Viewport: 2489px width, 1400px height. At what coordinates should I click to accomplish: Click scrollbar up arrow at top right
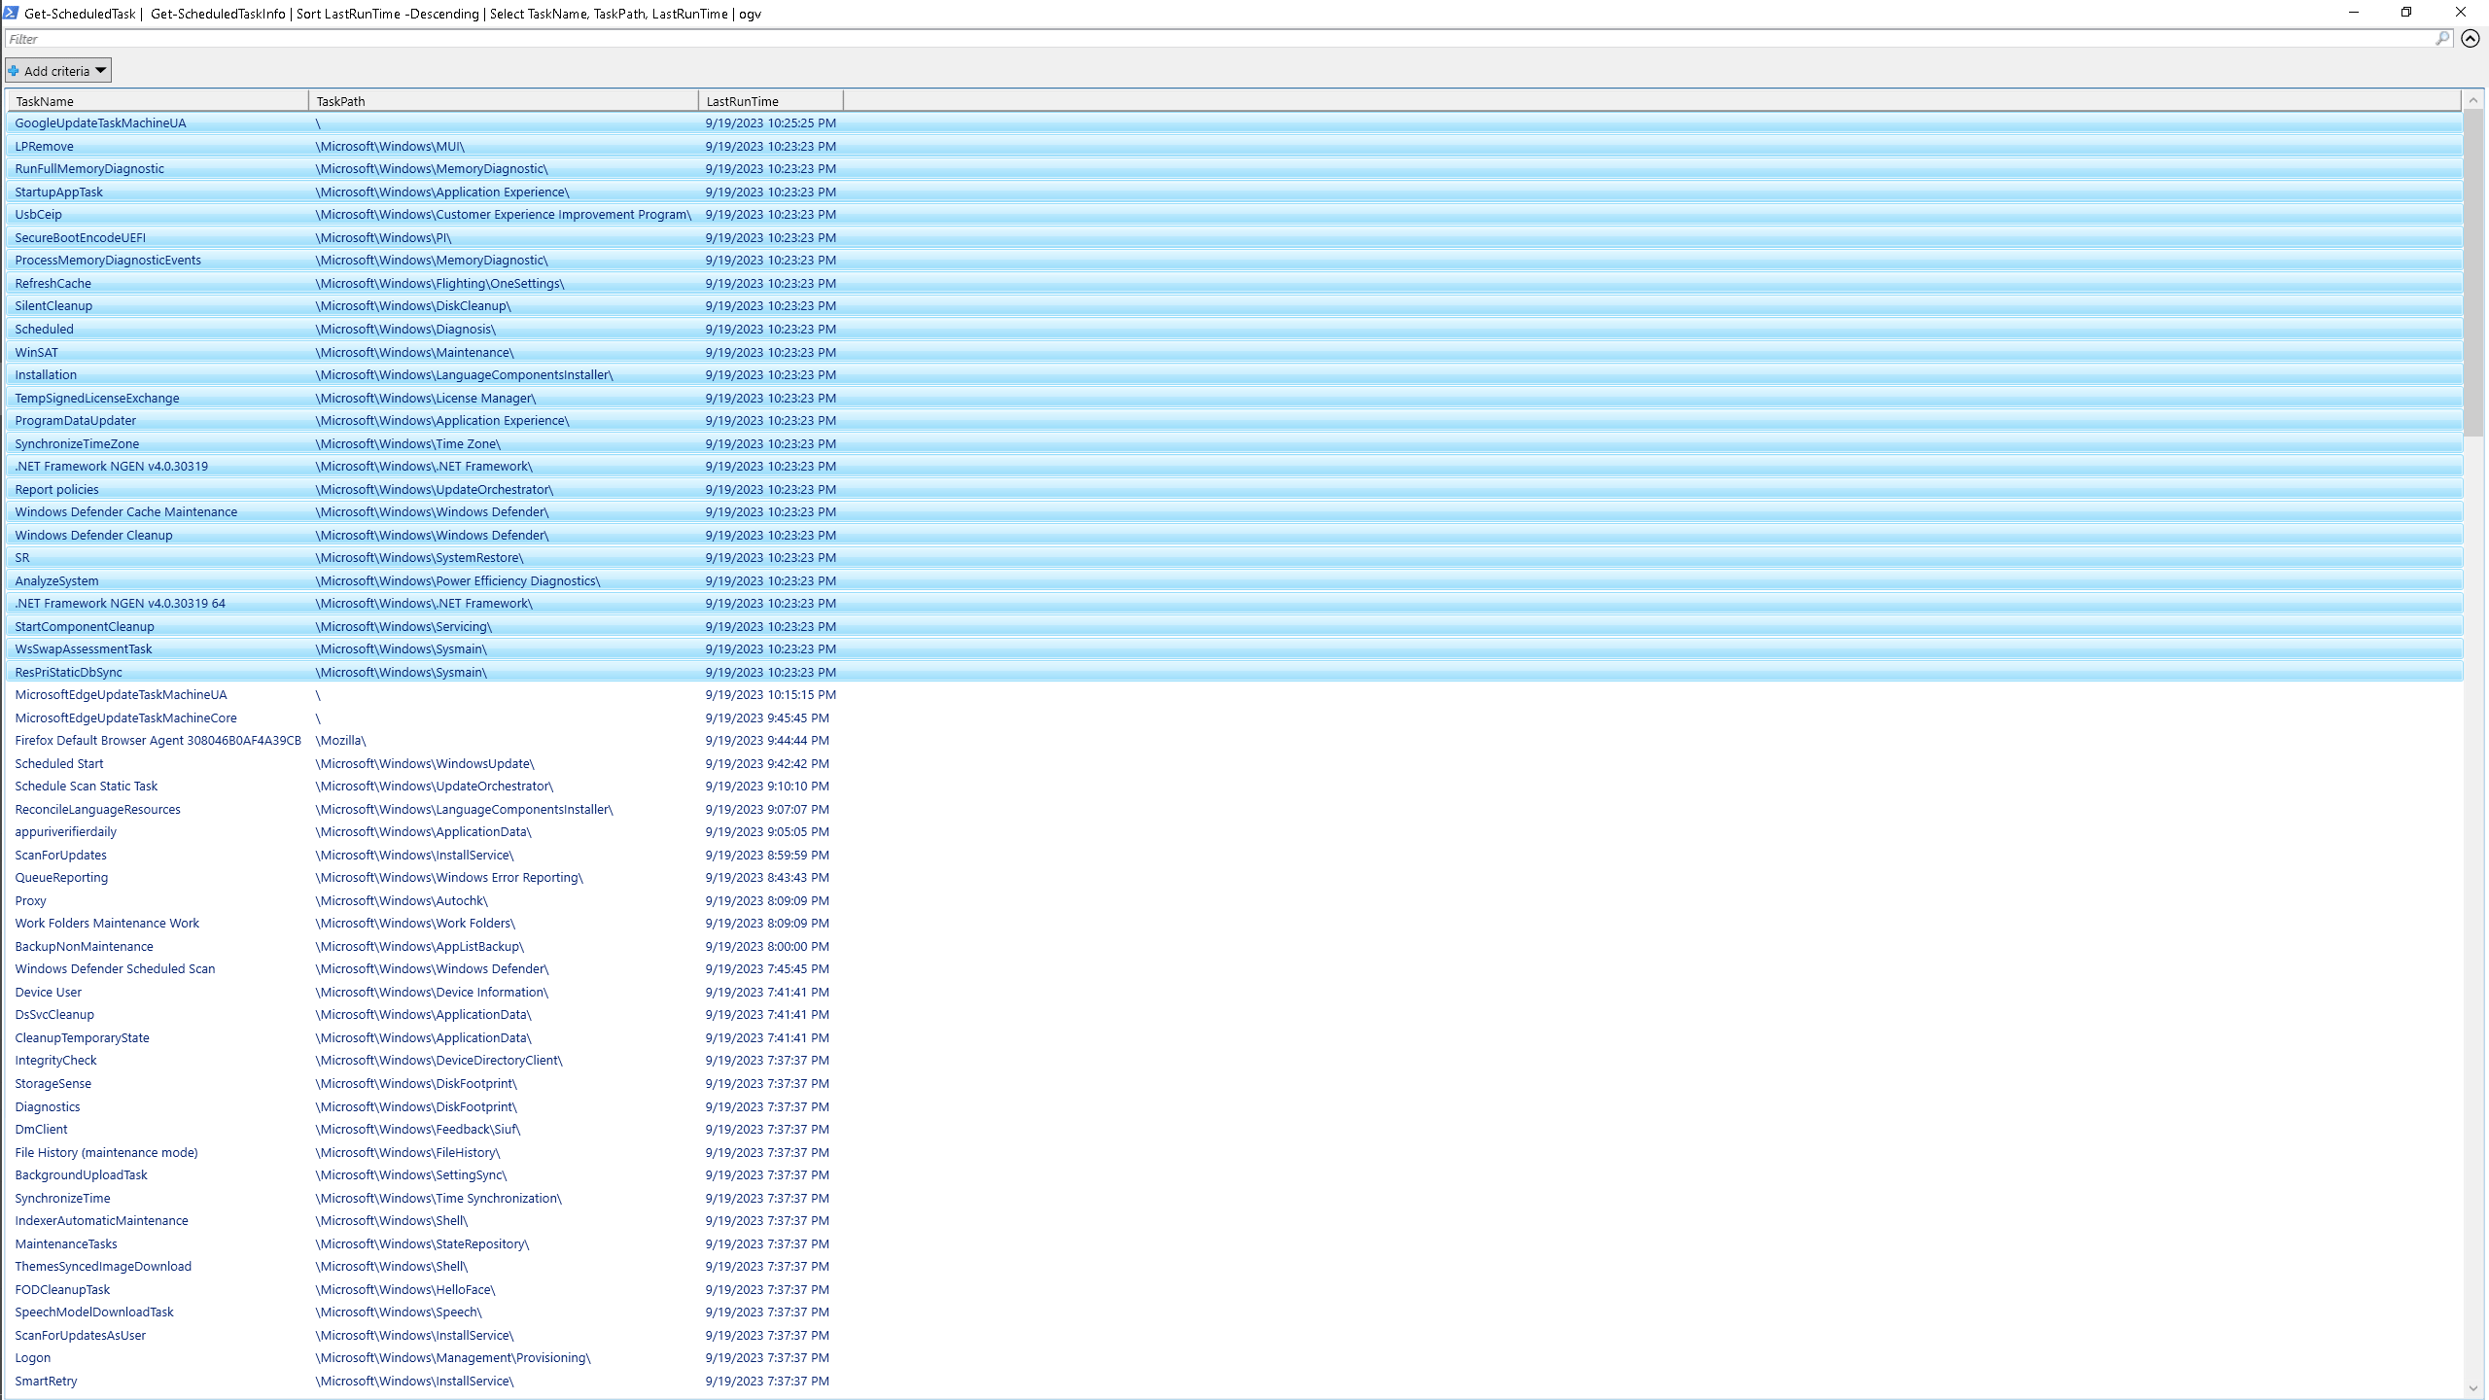[x=2473, y=100]
